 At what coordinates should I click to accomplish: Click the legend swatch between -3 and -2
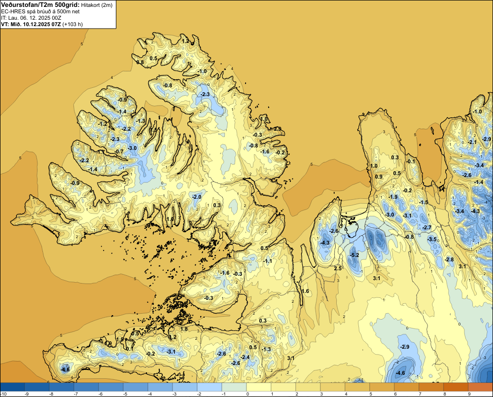click(185, 387)
